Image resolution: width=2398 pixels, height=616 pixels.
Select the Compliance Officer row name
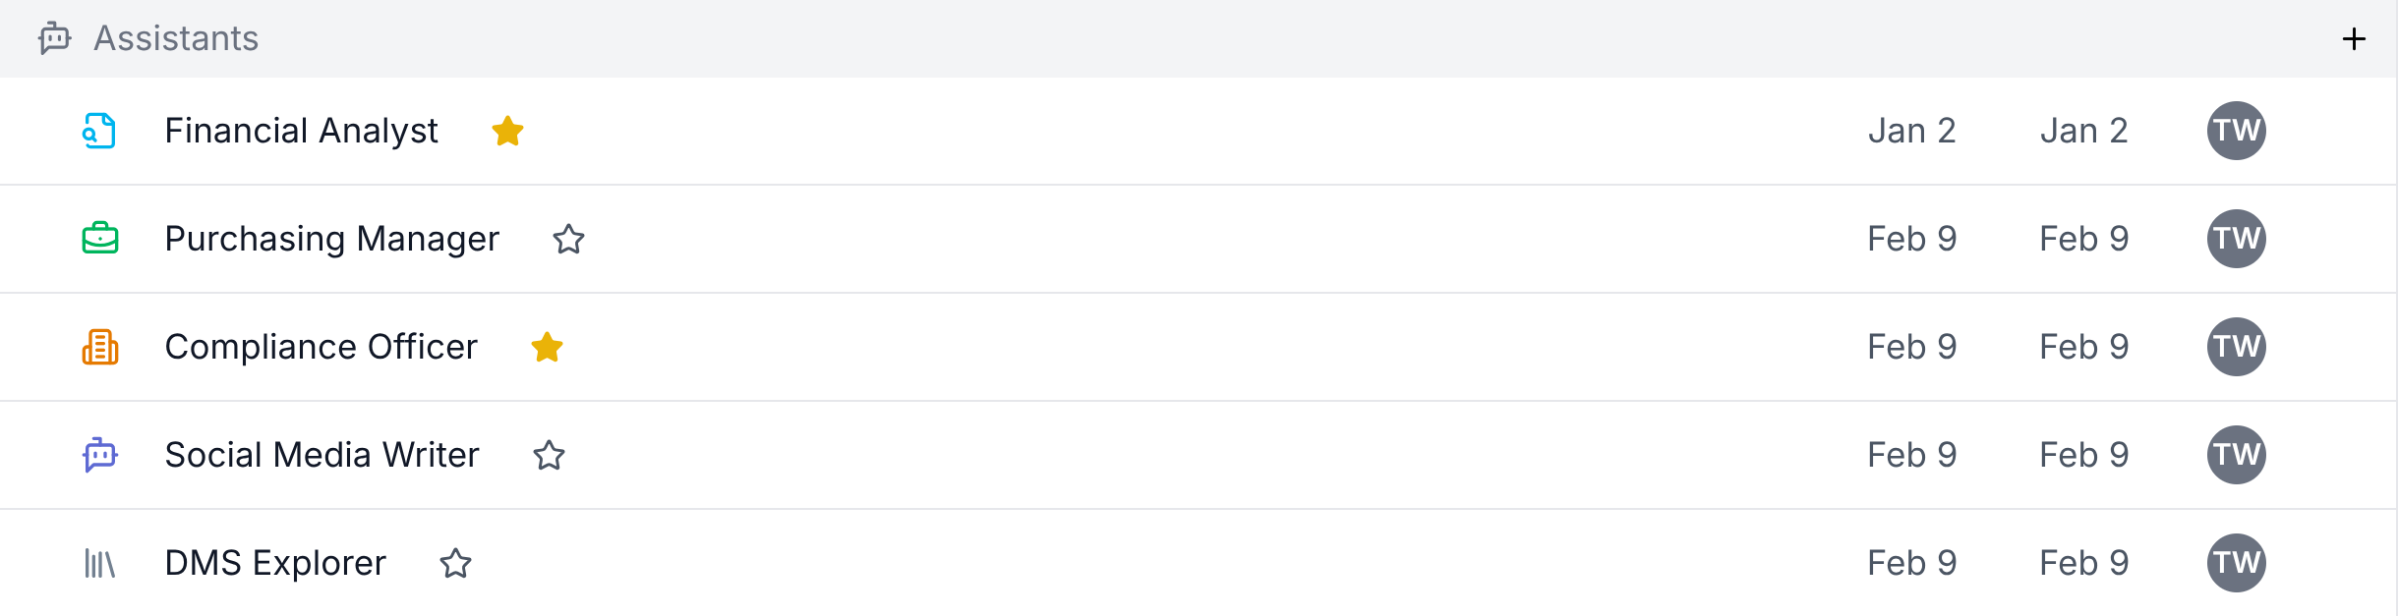(x=321, y=347)
